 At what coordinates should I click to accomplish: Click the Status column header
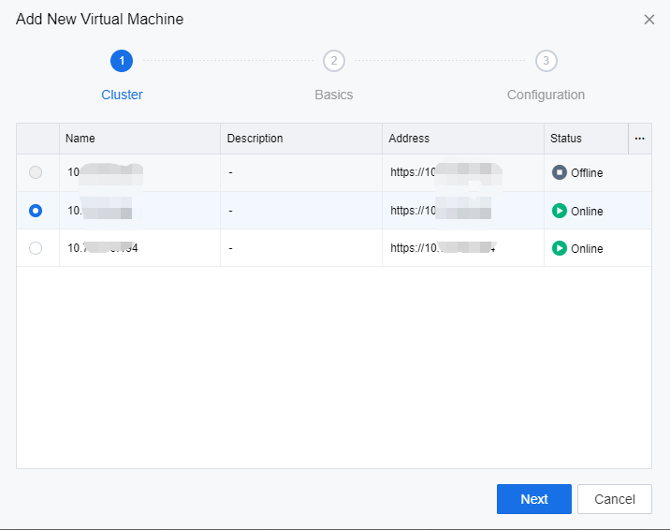point(566,139)
